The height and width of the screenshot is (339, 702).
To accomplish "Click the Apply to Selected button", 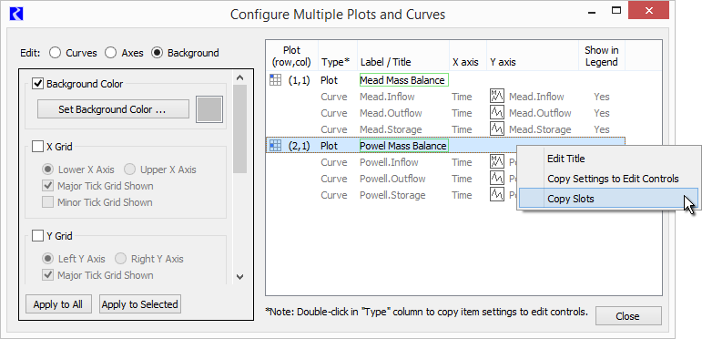I will [x=139, y=304].
